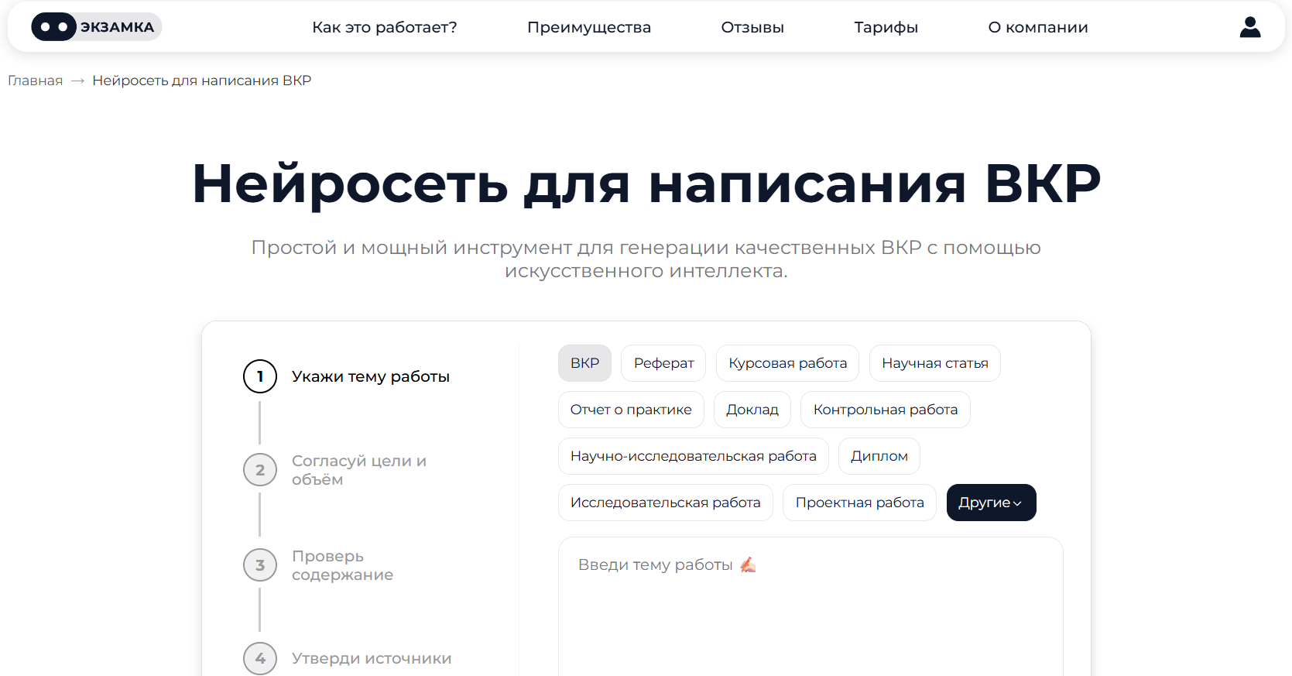Open the Тарифы page

[x=886, y=27]
